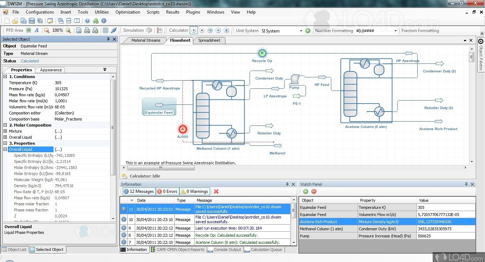Viewport: 485px width, 262px height.
Task: Switch to the Material Streams tab
Action: (145, 40)
